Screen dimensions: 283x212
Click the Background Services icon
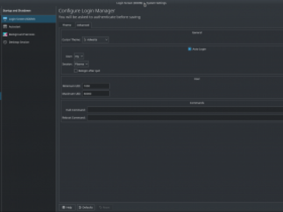[x=5, y=34]
